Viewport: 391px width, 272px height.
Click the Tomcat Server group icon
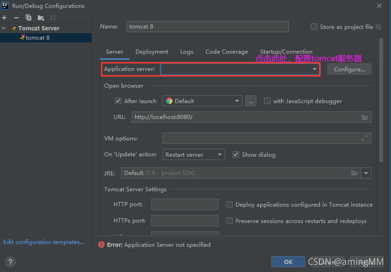click(x=14, y=28)
